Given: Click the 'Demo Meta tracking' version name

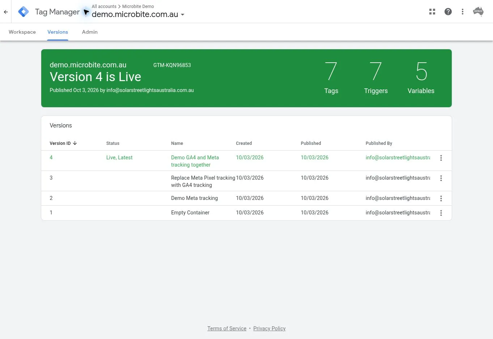Looking at the screenshot, I should click(195, 198).
